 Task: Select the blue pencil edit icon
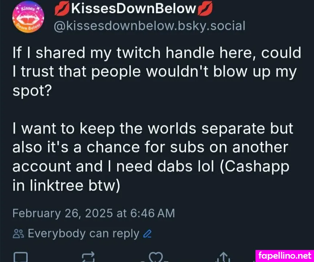coord(147,233)
